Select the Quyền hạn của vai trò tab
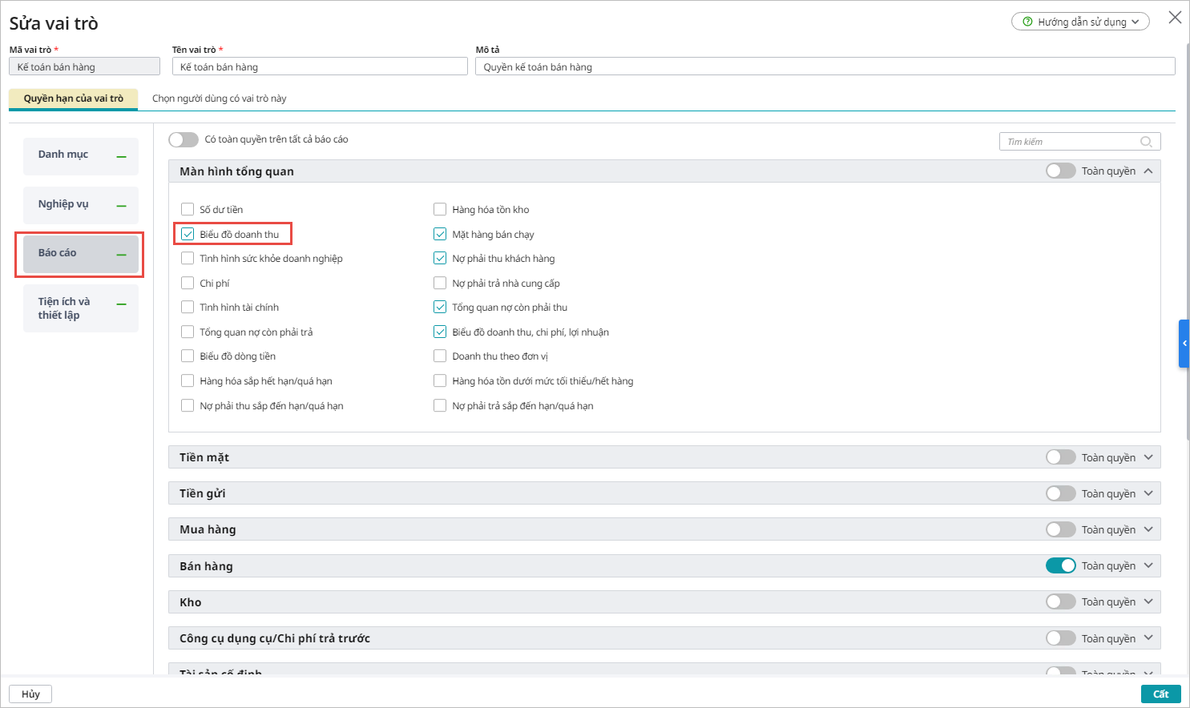1190x708 pixels. 74,99
